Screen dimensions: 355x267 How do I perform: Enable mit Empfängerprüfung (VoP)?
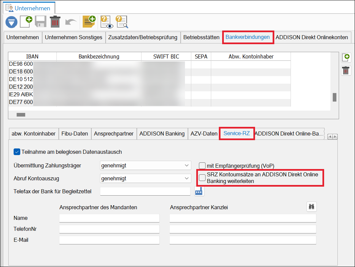(202, 165)
